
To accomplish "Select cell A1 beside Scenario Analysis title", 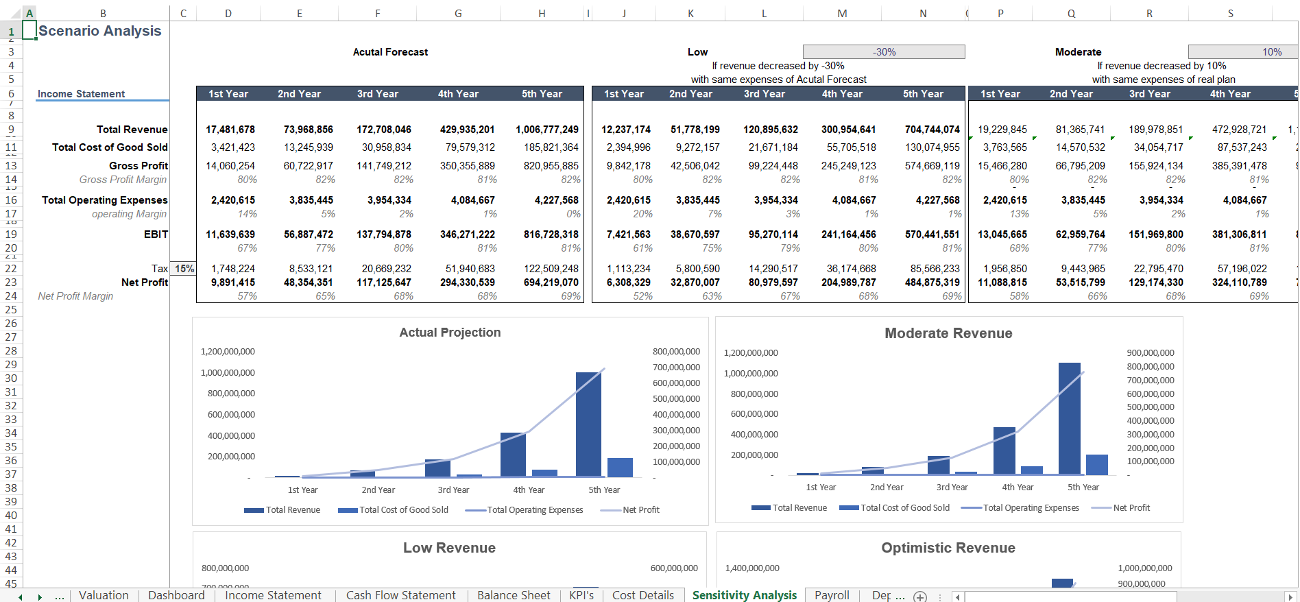I will coord(29,30).
